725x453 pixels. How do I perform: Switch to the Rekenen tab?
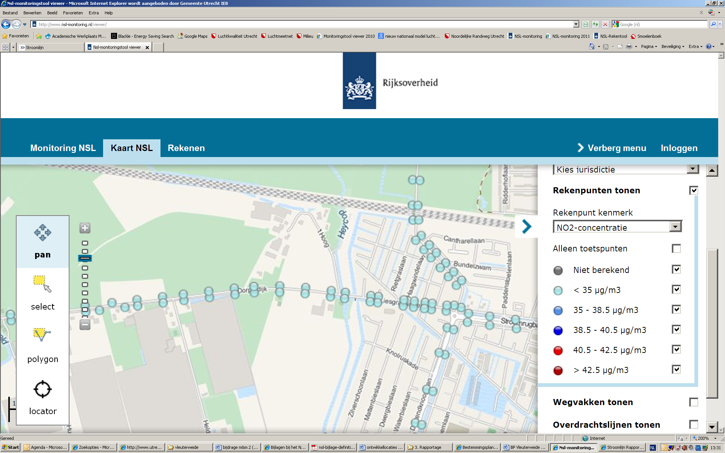pyautogui.click(x=186, y=148)
